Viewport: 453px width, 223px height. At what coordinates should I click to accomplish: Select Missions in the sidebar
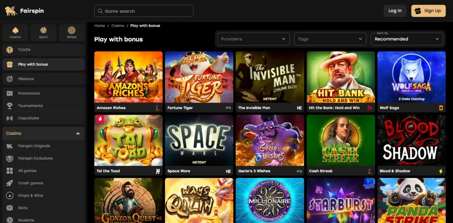[x=43, y=79]
